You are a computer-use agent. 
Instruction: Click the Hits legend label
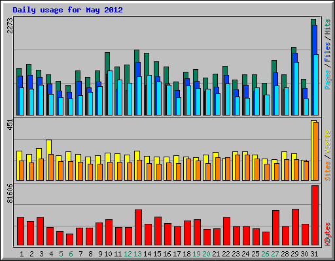328,27
